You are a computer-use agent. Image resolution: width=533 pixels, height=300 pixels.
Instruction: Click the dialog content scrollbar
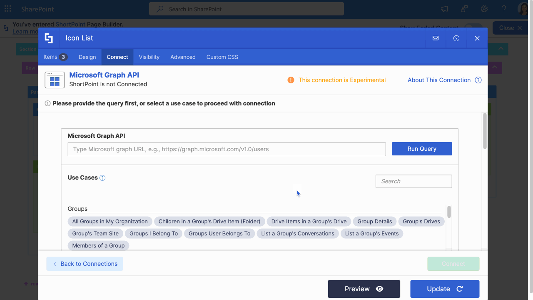[485, 130]
